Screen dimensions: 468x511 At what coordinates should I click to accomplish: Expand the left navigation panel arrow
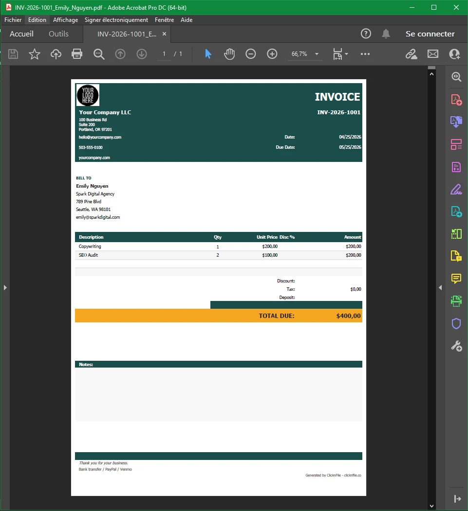5,287
